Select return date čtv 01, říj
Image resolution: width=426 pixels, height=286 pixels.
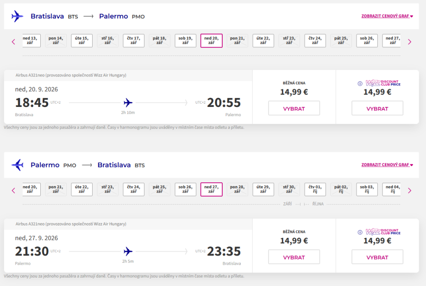315,189
